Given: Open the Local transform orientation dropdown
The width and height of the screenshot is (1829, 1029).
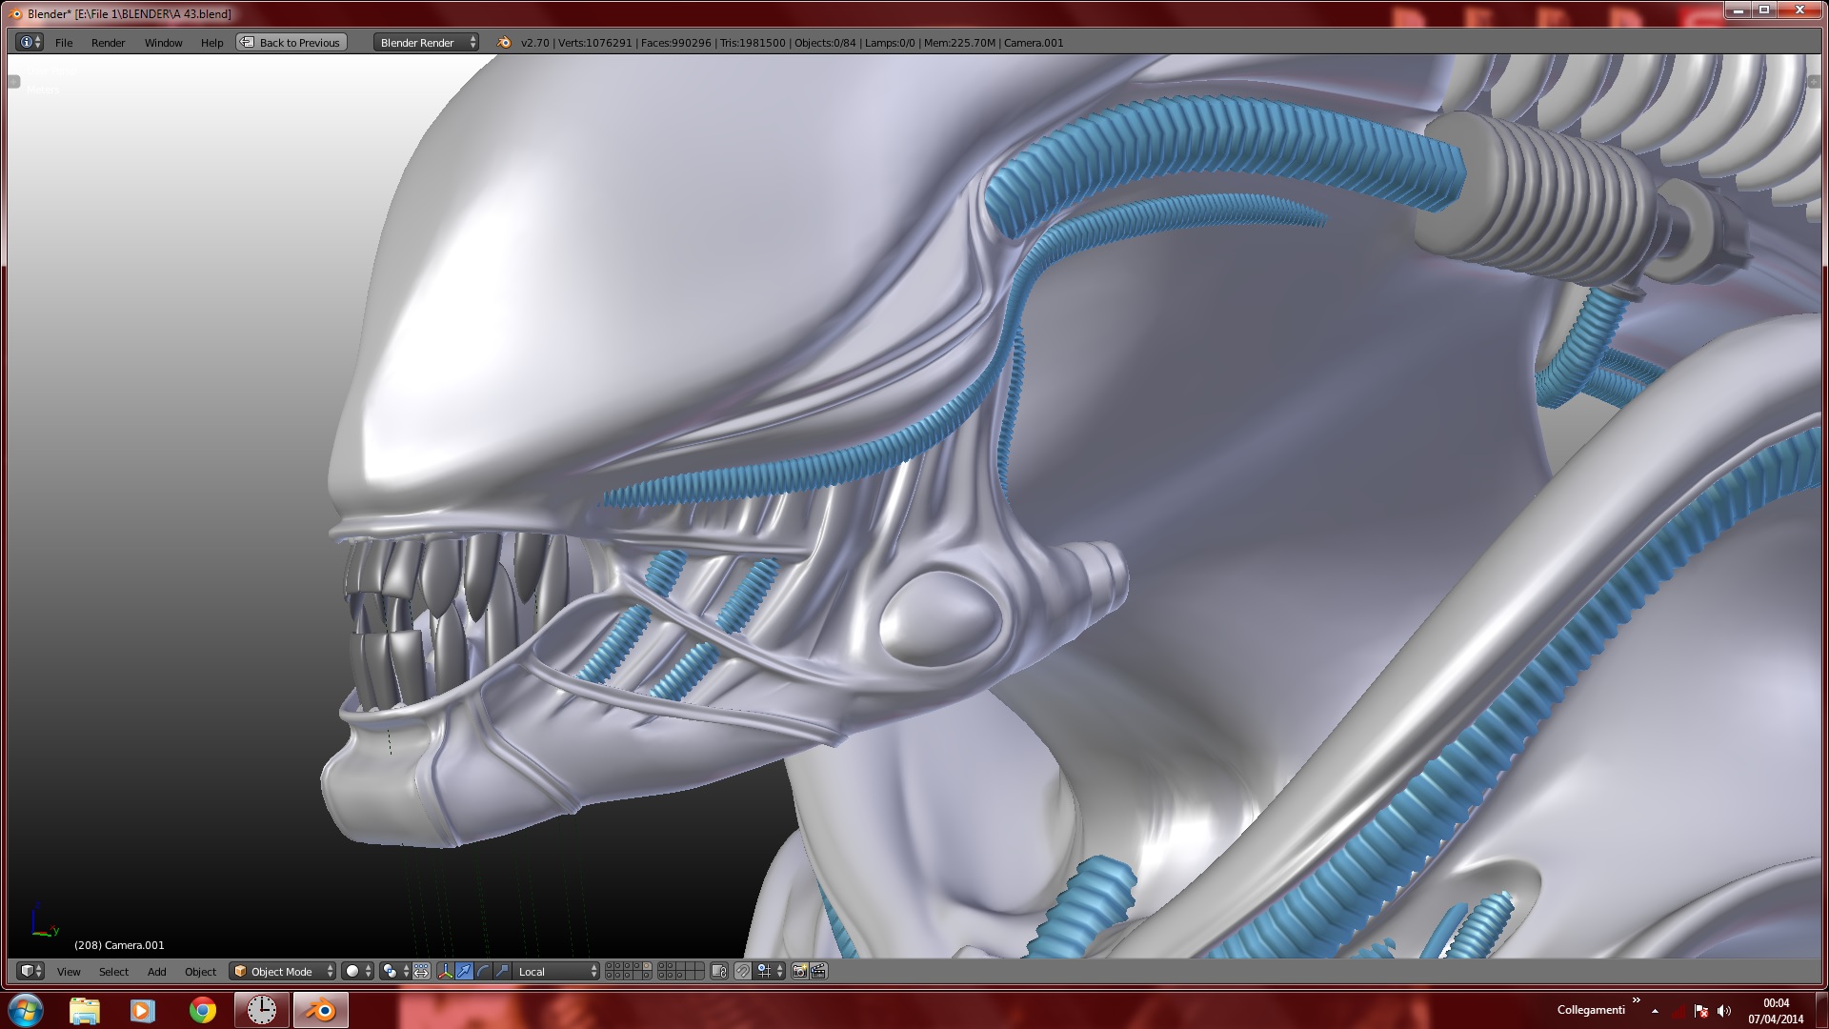Looking at the screenshot, I should 556,971.
